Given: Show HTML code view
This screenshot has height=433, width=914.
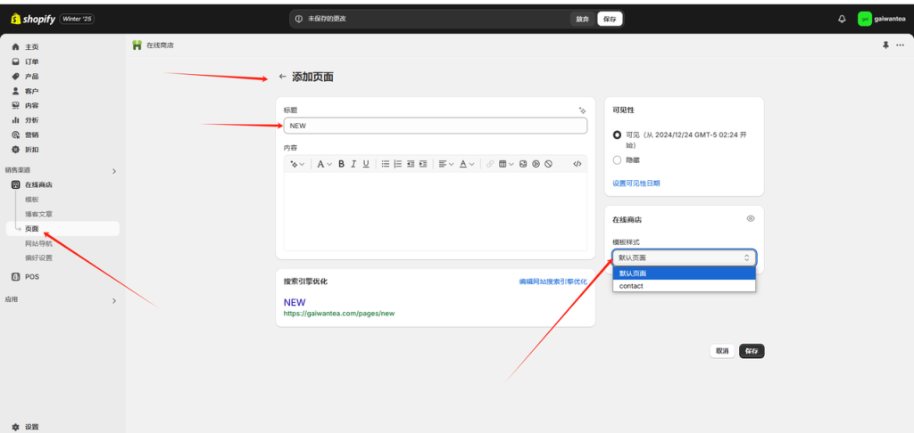Looking at the screenshot, I should pos(577,164).
